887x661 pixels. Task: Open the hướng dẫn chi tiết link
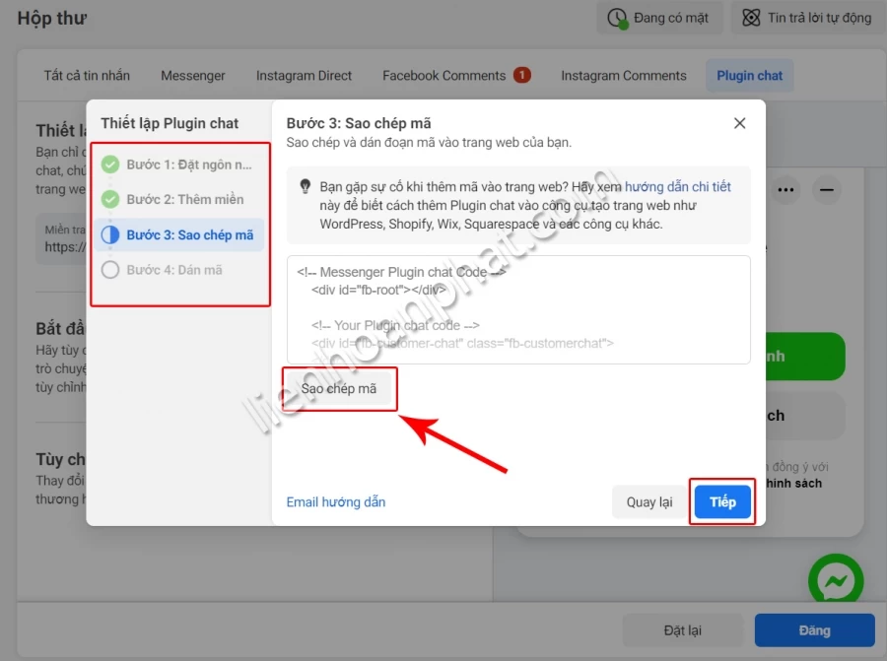(x=678, y=186)
